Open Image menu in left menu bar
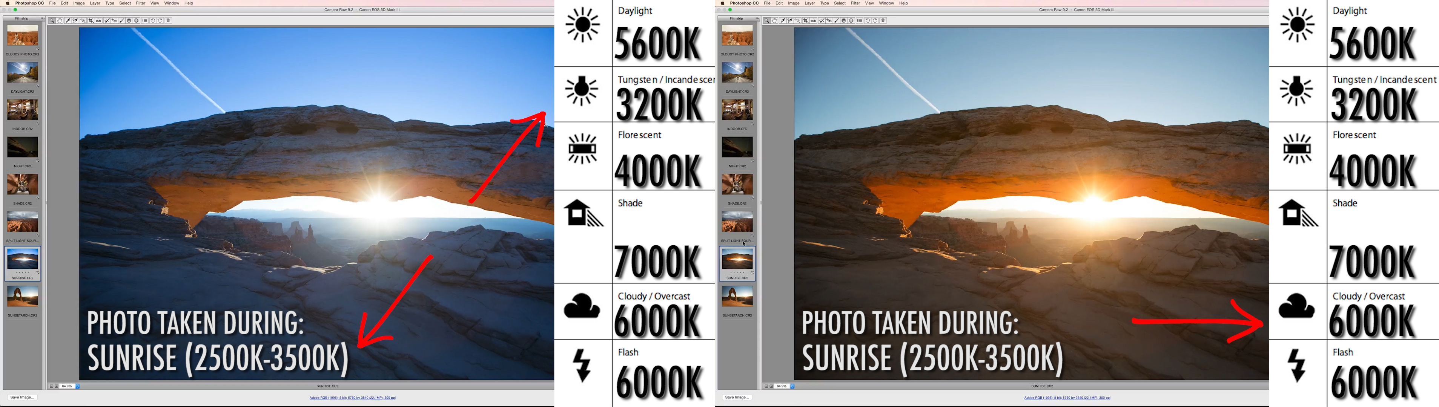Viewport: 1439px width, 407px height. 79,3
